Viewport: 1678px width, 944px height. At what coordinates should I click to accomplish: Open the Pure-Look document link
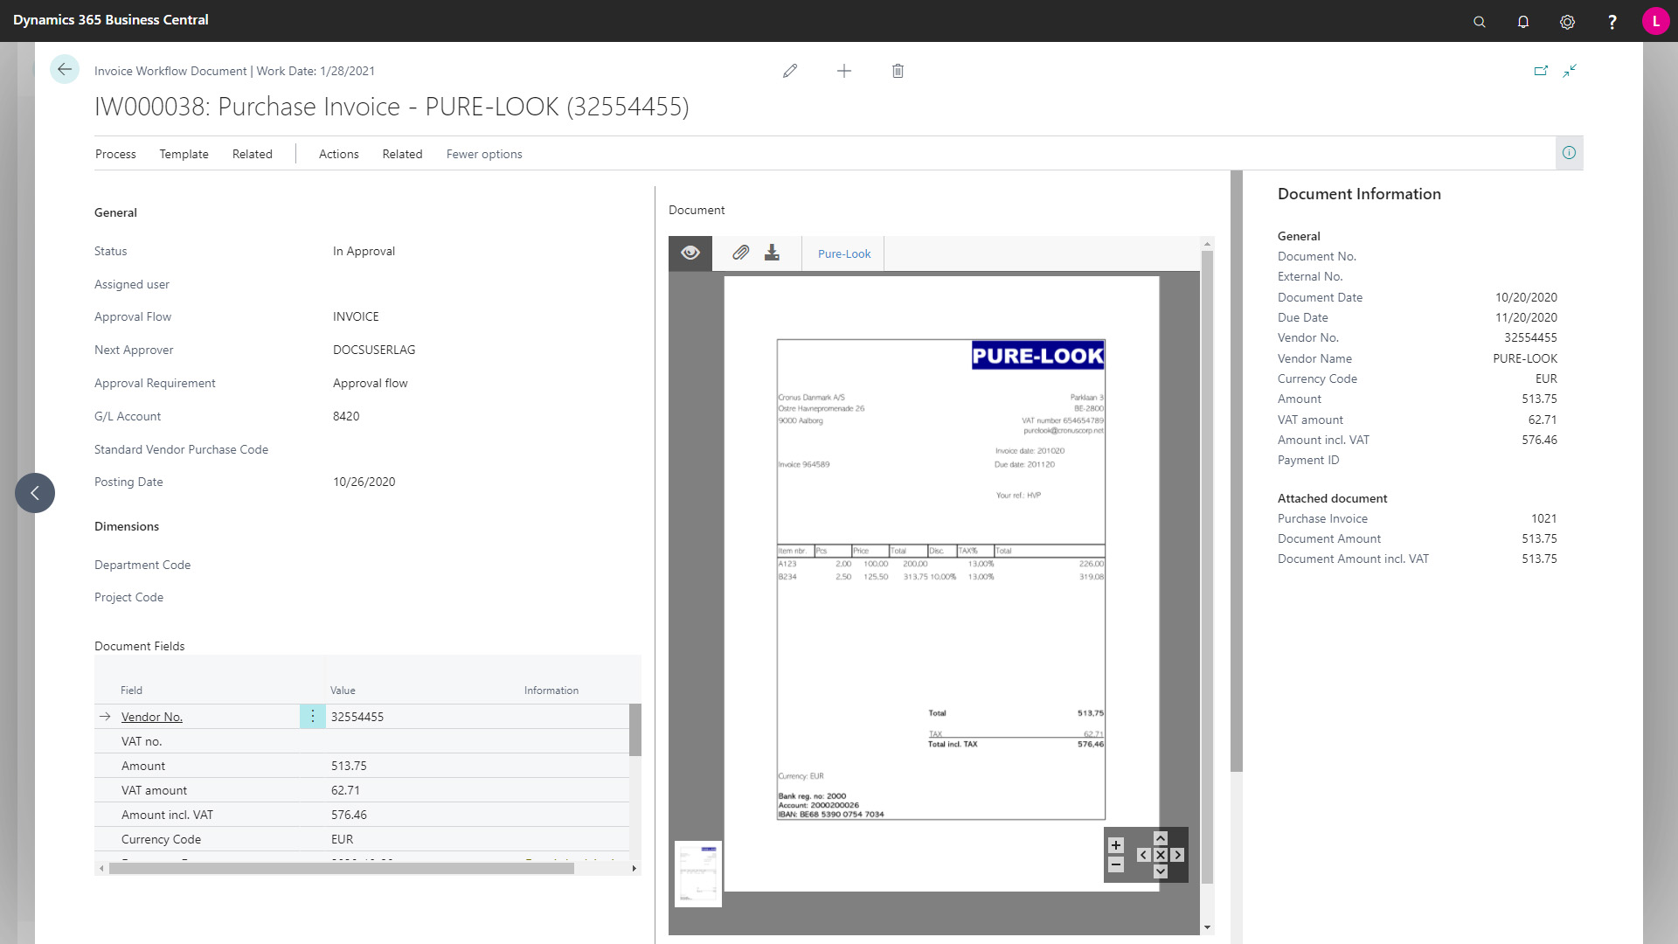pyautogui.click(x=842, y=253)
